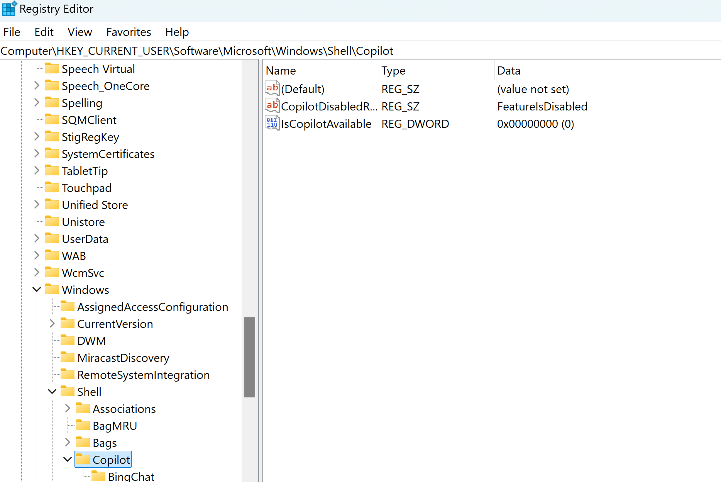Expand the CurrentVersion key
This screenshot has width=721, height=482.
tap(52, 323)
